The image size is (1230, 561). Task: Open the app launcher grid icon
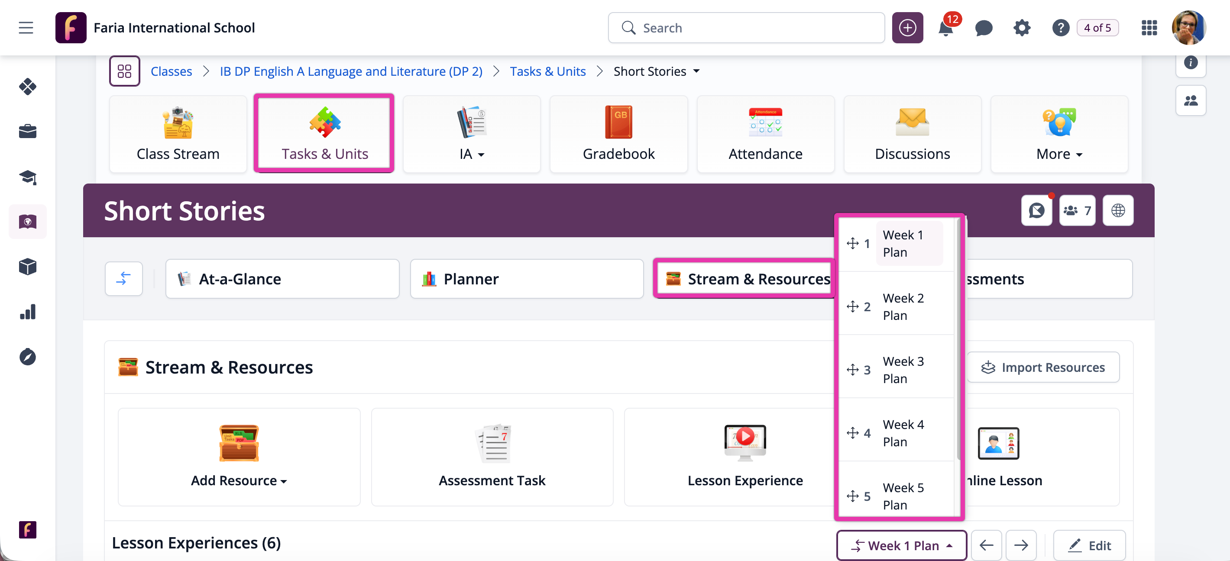point(1149,28)
